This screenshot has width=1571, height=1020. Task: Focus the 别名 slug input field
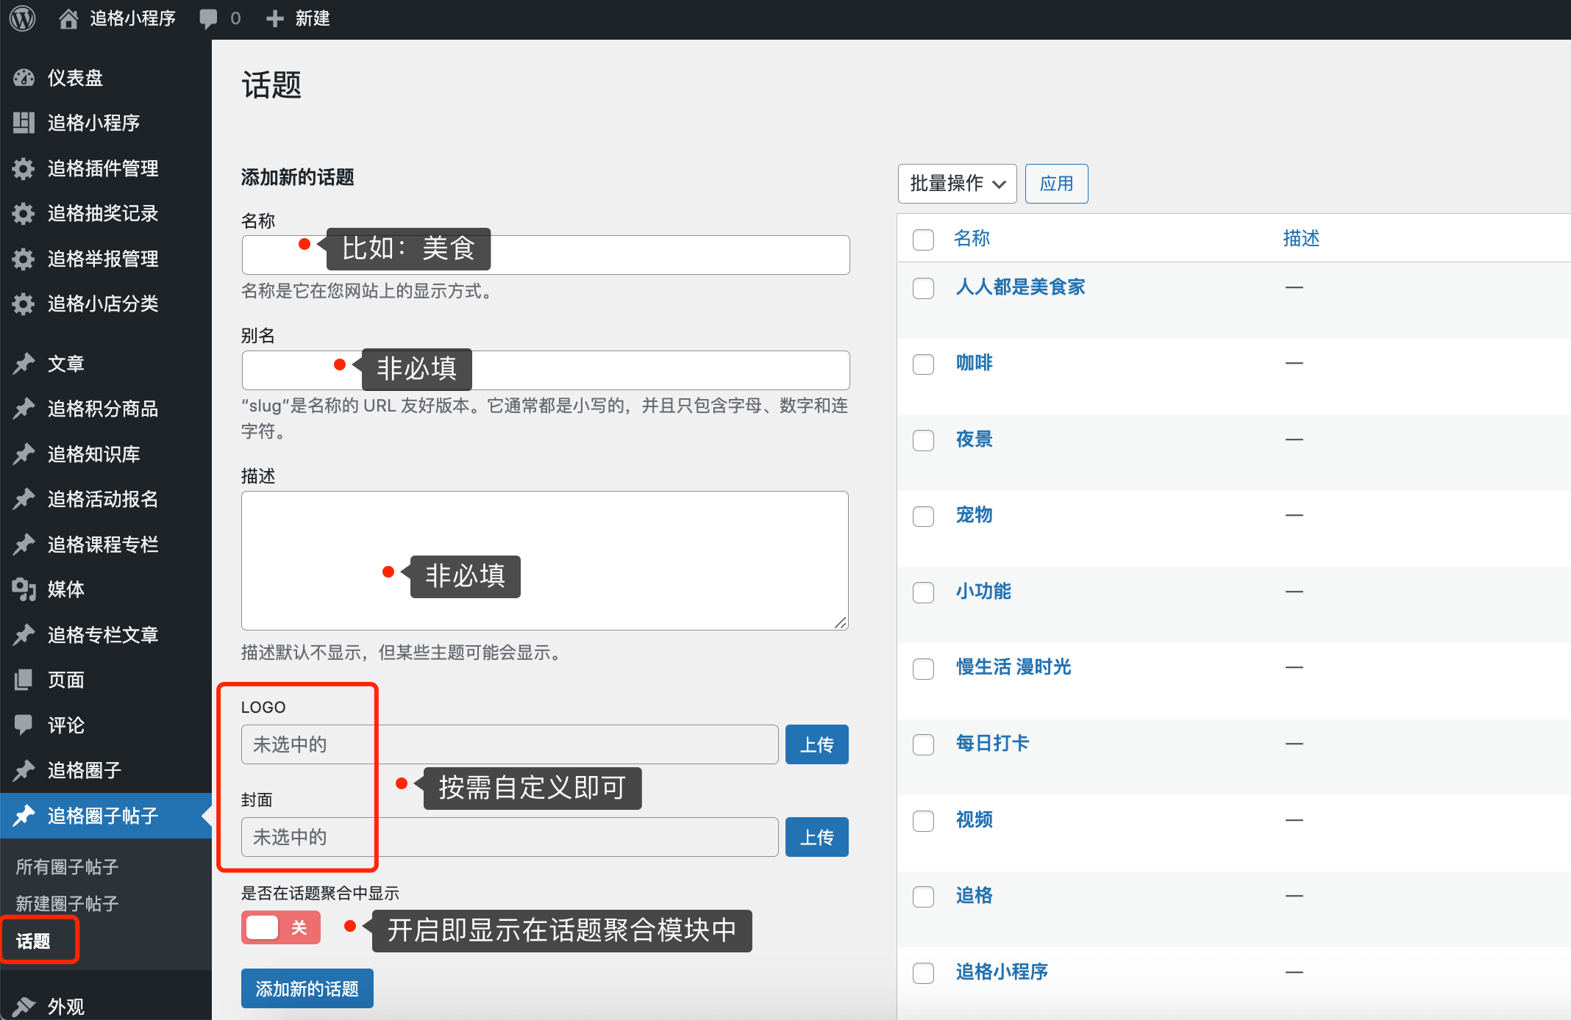point(546,370)
